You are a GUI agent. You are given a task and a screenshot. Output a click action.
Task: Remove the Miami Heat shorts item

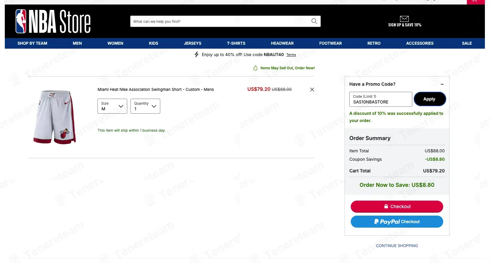tap(312, 90)
